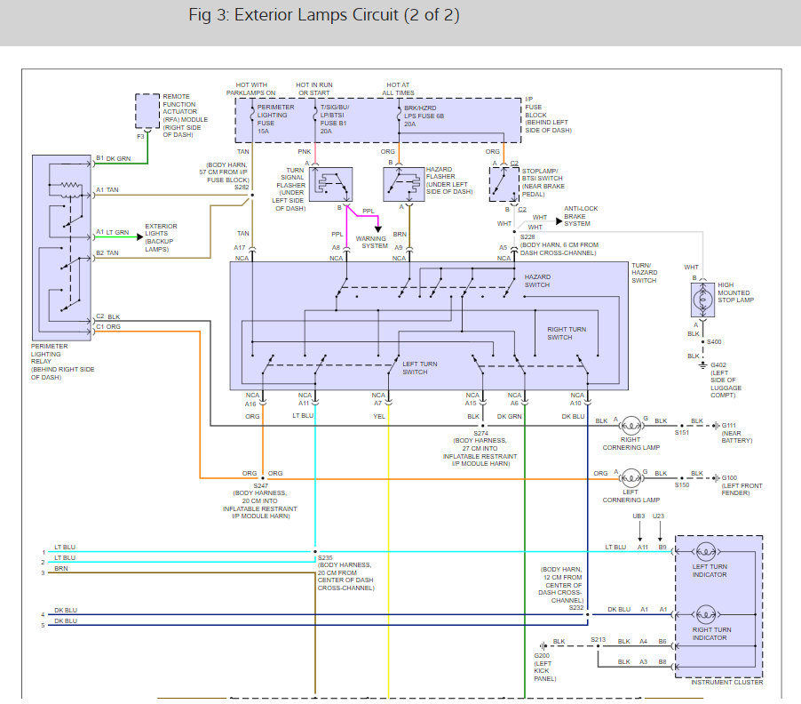Click the left turn indicator bulb symbol
801x704 pixels.
point(706,552)
